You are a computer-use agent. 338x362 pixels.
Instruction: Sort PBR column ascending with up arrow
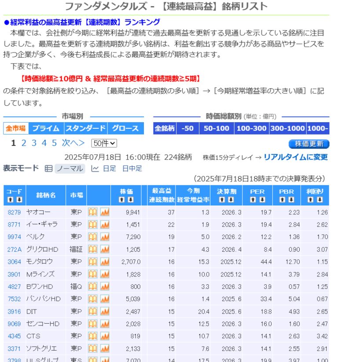[x=283, y=200]
